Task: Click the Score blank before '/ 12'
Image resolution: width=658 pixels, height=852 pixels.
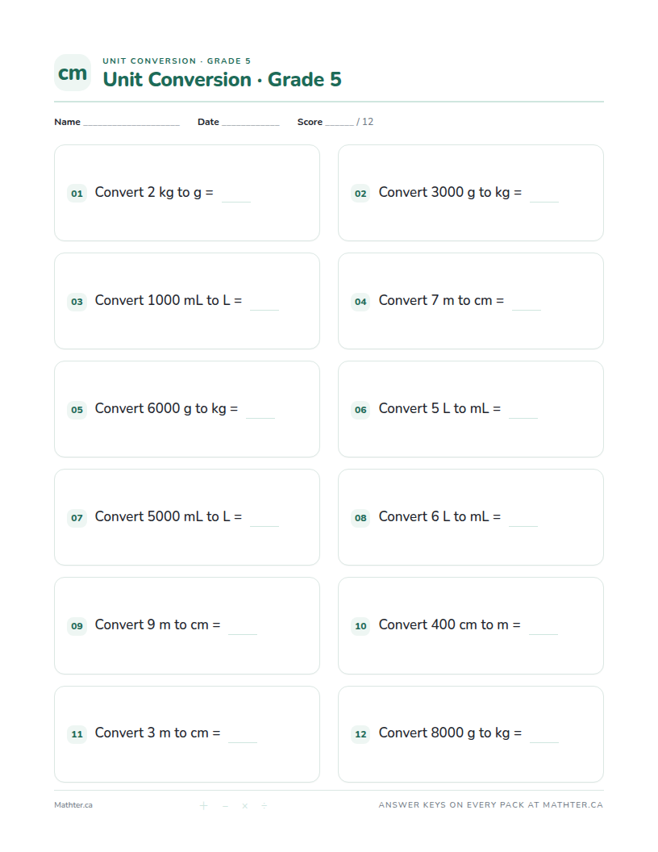Action: coord(339,123)
